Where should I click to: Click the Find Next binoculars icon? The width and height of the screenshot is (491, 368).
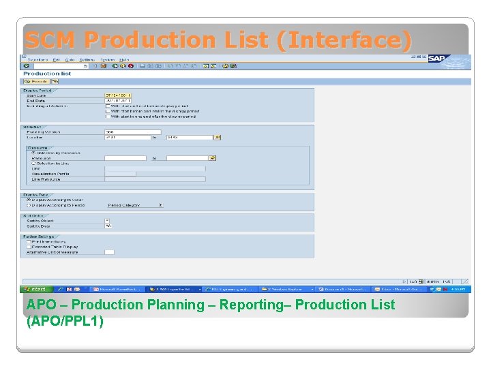(x=158, y=66)
